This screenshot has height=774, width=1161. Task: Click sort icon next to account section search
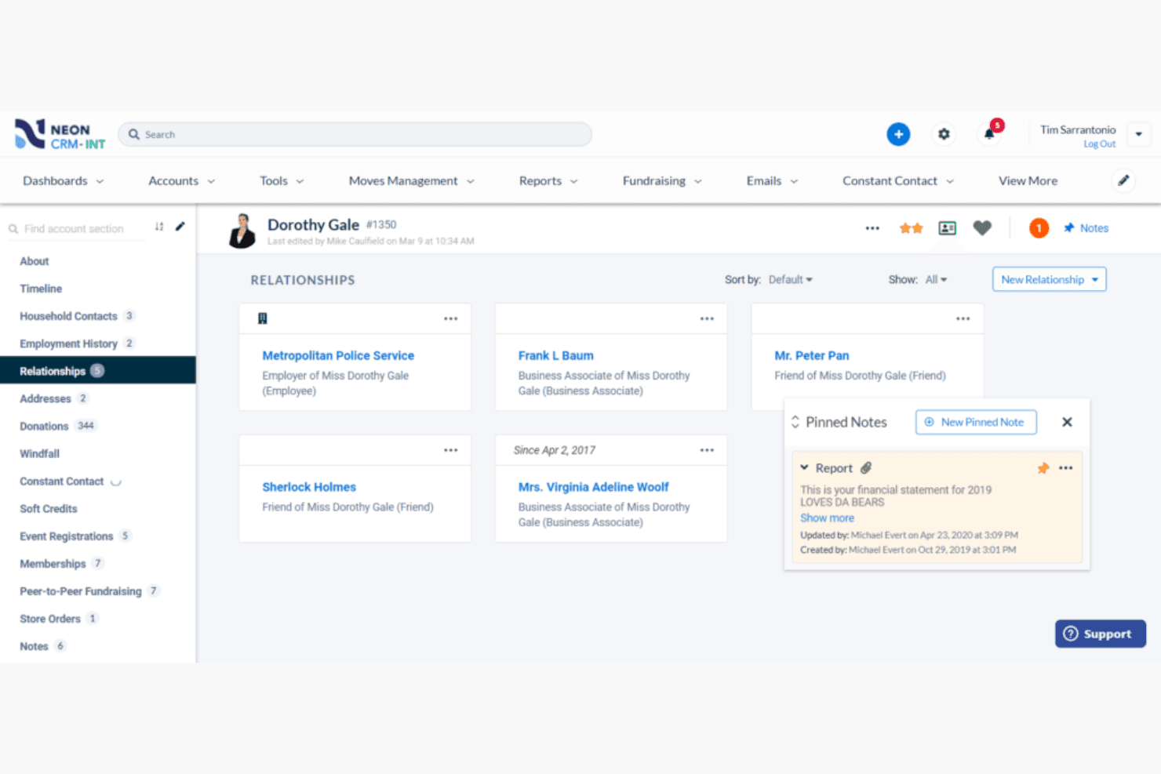[x=159, y=227]
